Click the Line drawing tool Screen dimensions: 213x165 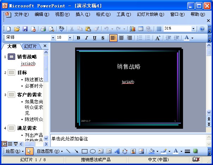(x=68, y=151)
